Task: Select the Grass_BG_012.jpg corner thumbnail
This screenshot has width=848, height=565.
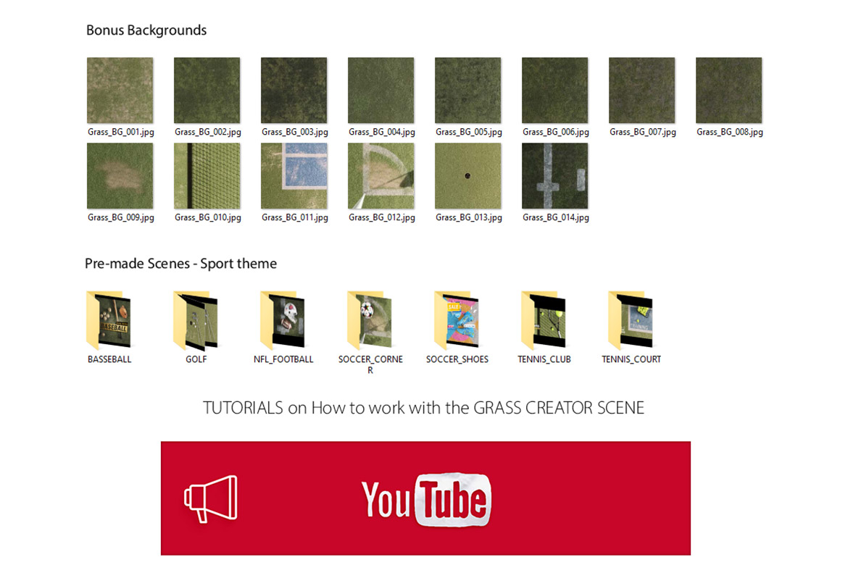Action: [381, 176]
